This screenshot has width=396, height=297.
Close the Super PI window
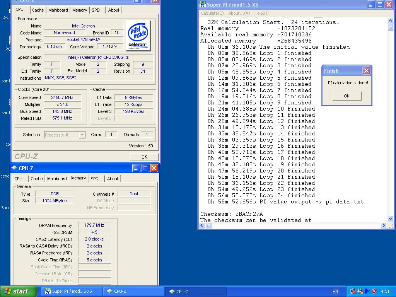pos(389,5)
